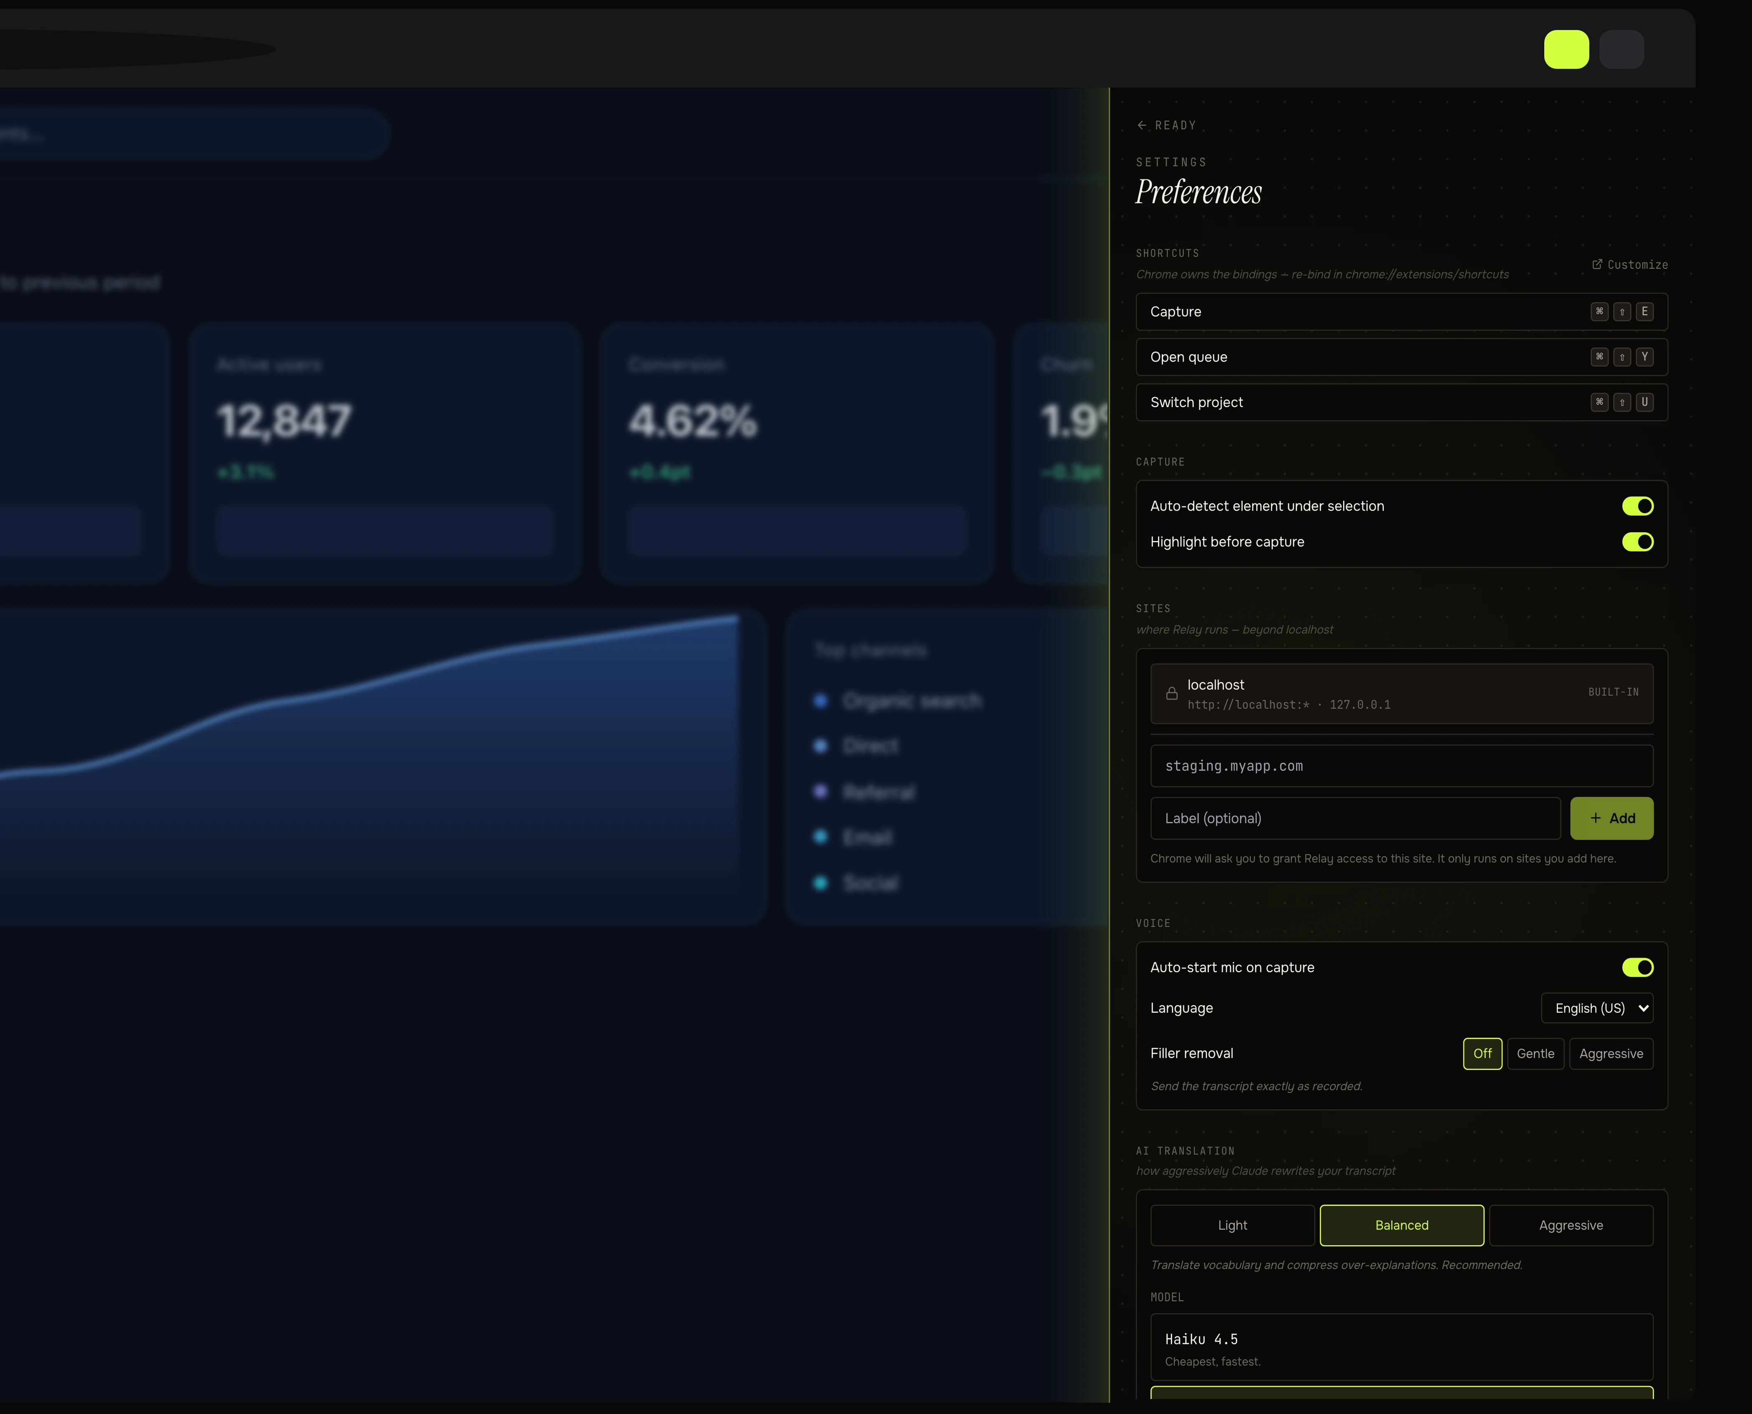Click the U keycap in Switch project row
This screenshot has height=1414, width=1752.
[1644, 403]
